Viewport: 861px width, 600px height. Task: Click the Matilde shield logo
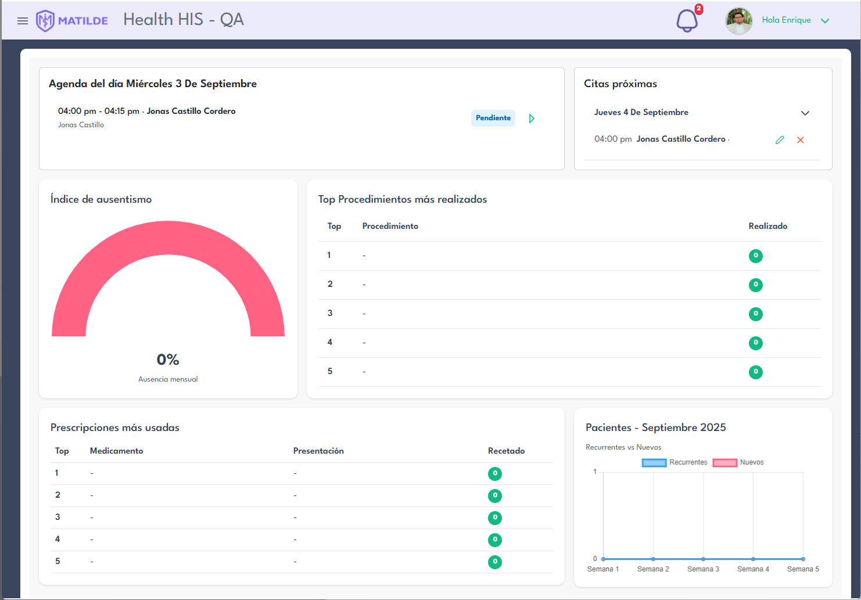point(45,21)
